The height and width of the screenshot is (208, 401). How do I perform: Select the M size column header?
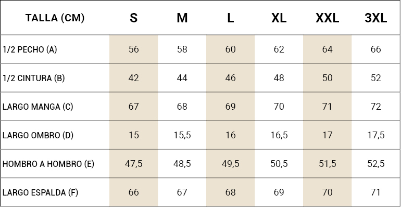(x=182, y=18)
